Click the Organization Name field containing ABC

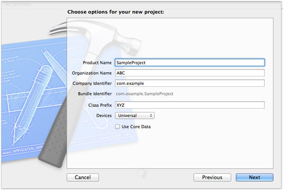[190, 73]
